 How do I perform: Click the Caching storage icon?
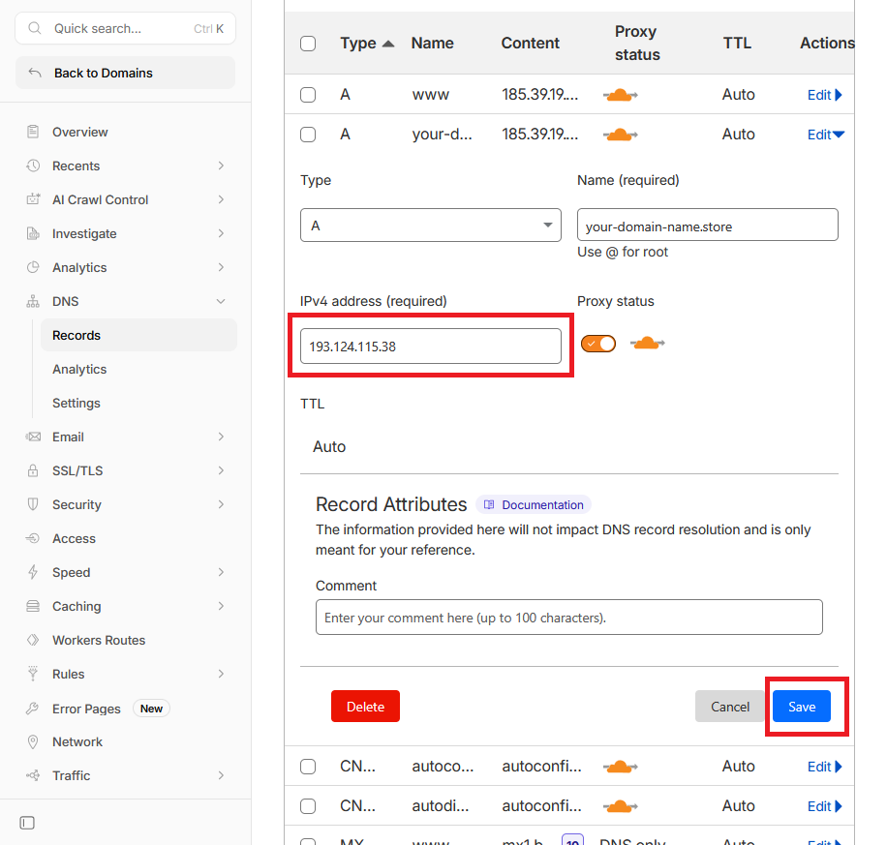click(33, 606)
